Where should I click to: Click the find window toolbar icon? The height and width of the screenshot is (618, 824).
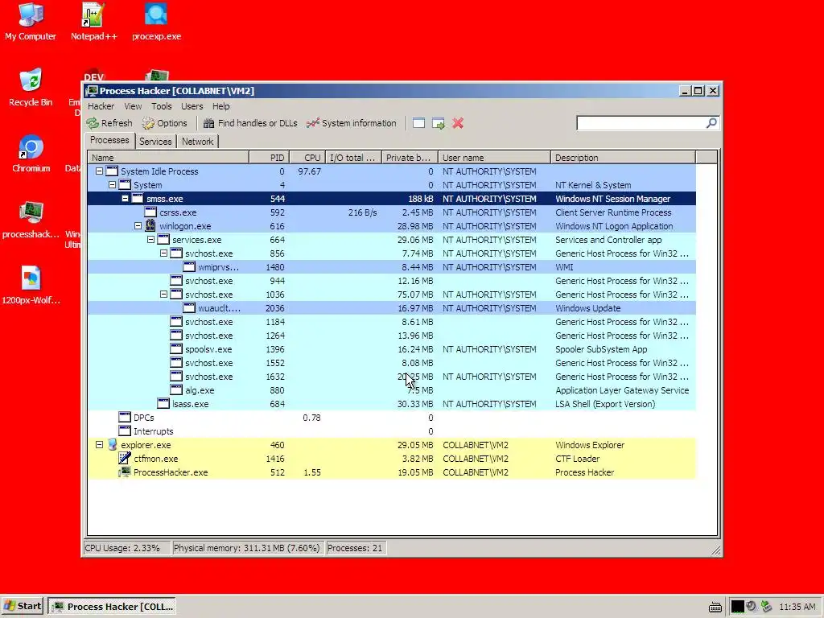coord(418,123)
